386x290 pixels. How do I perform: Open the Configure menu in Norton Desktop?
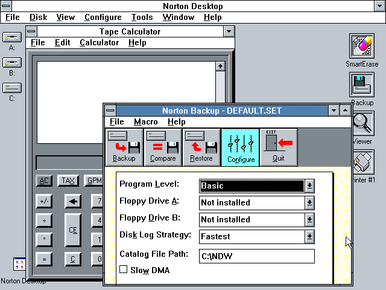(103, 18)
